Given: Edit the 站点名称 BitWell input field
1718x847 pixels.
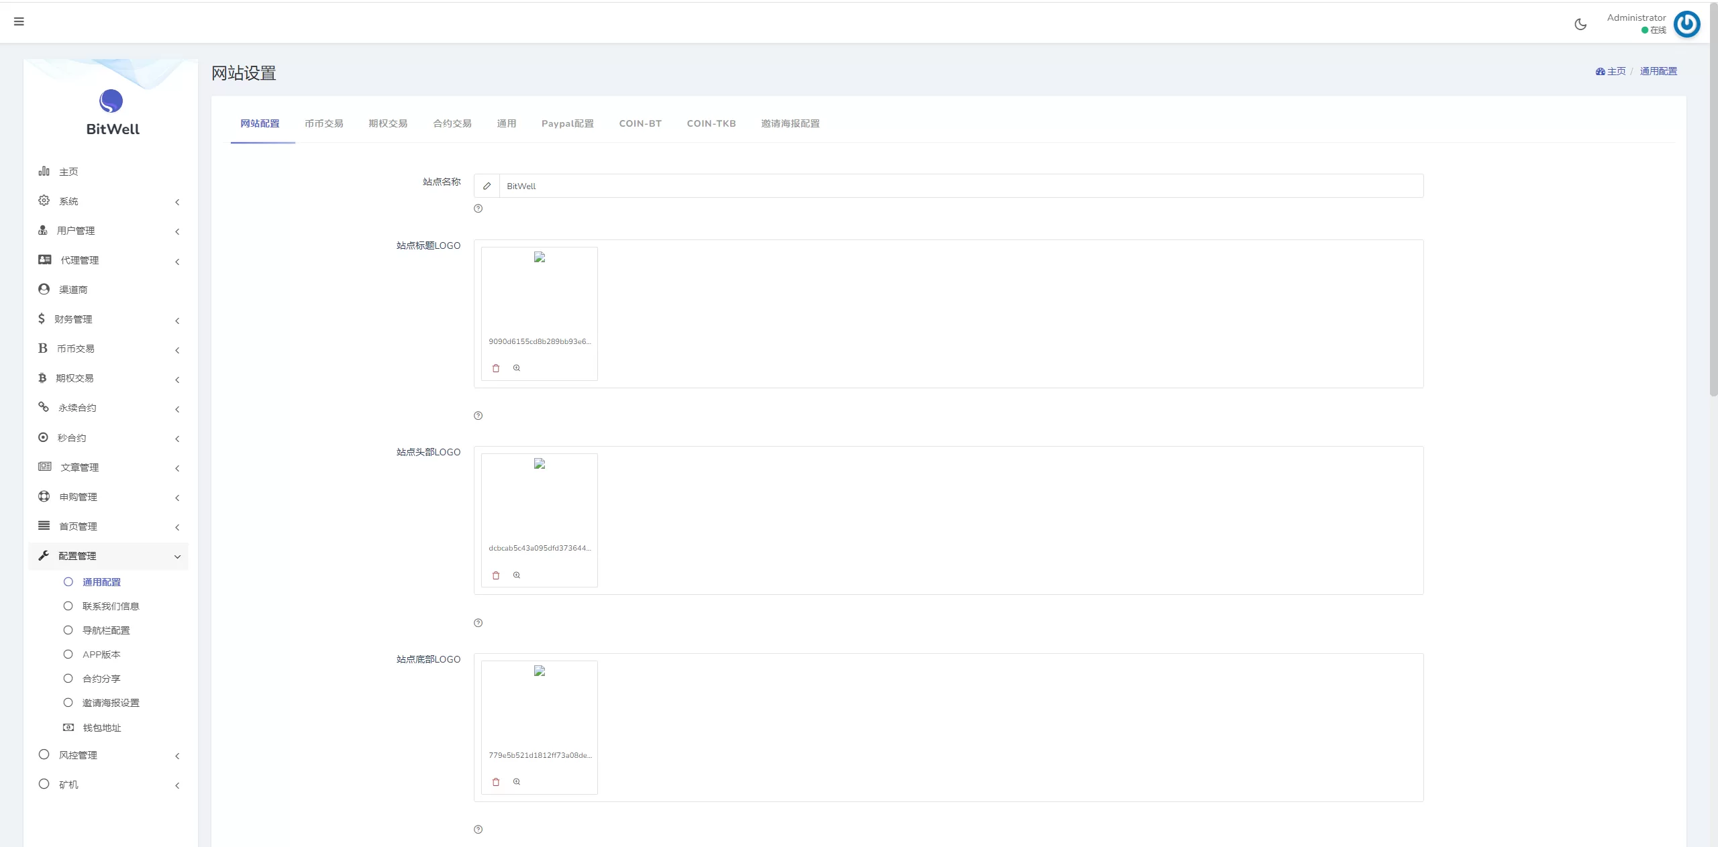Looking at the screenshot, I should click(x=961, y=186).
